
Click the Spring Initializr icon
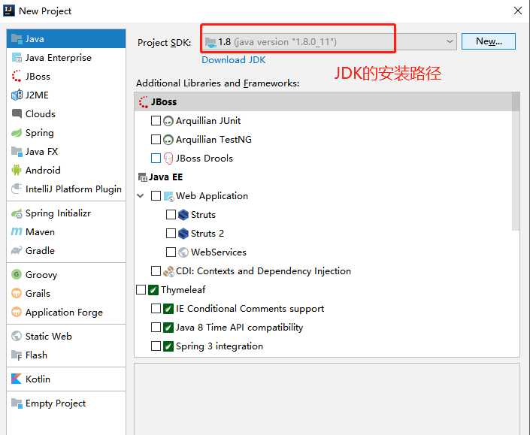coord(17,213)
